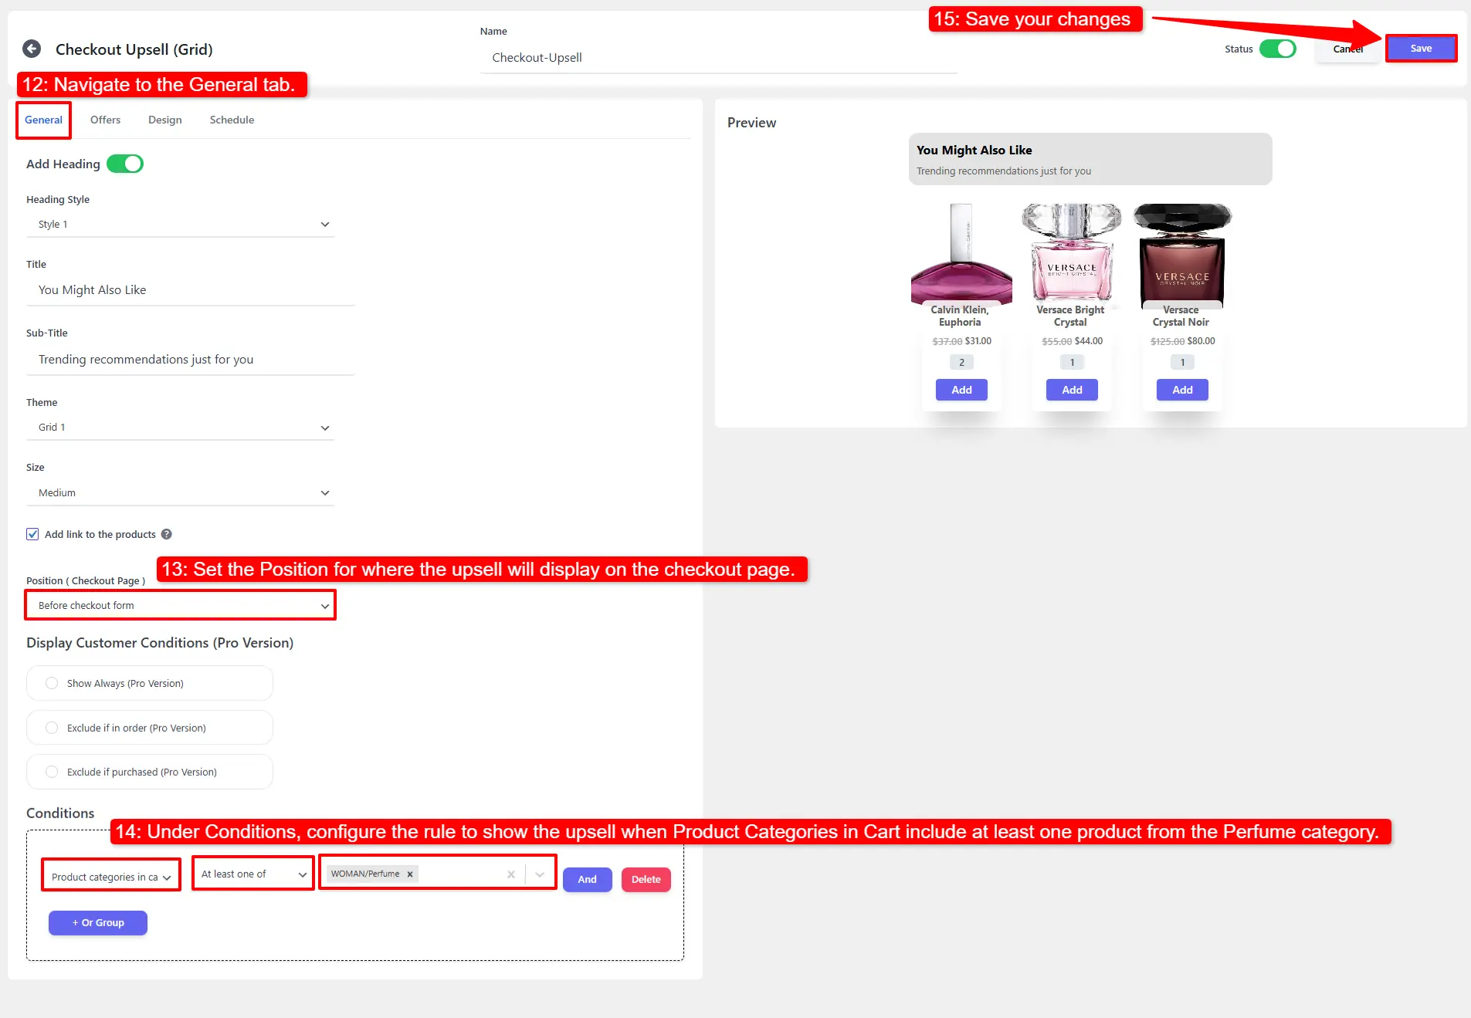Remove the WOMAN/Perfume category tag
The image size is (1471, 1018).
(x=410, y=874)
